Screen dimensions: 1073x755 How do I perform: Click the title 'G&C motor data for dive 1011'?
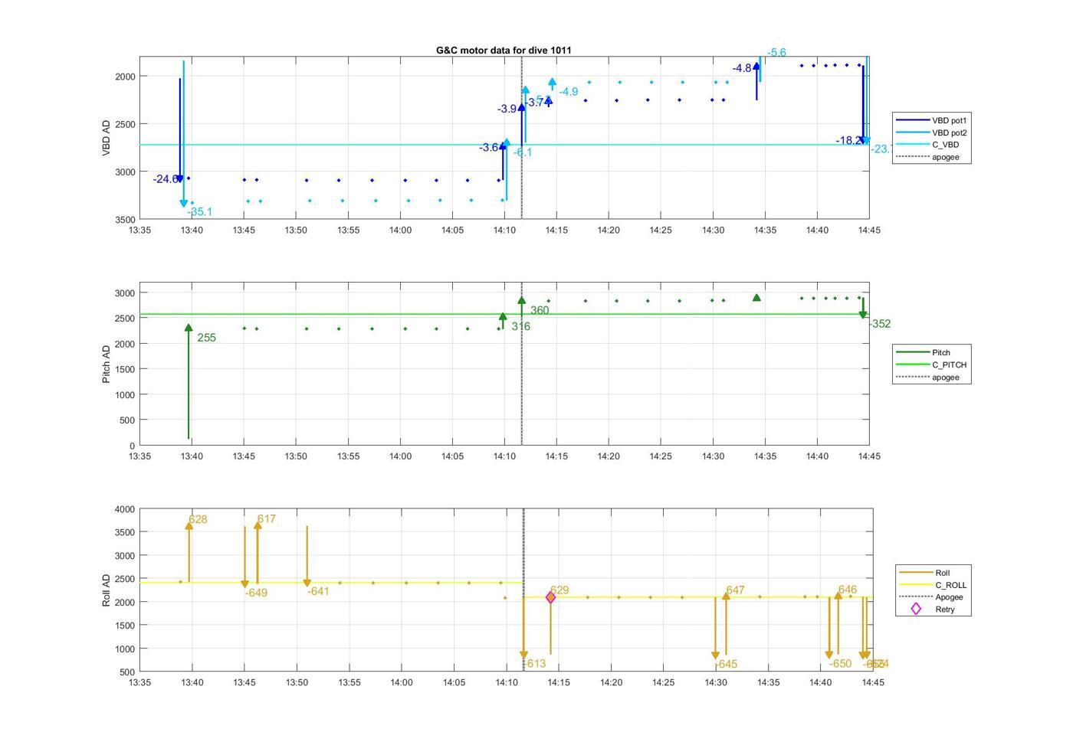(x=504, y=50)
